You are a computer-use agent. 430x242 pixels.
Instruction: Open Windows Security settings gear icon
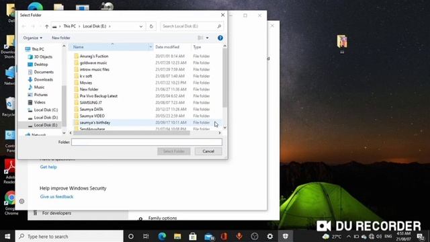[x=21, y=202]
